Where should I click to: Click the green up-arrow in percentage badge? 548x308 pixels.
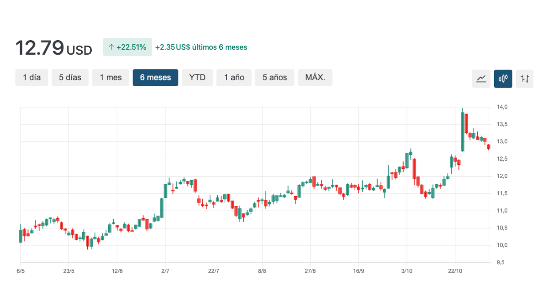[x=111, y=47]
